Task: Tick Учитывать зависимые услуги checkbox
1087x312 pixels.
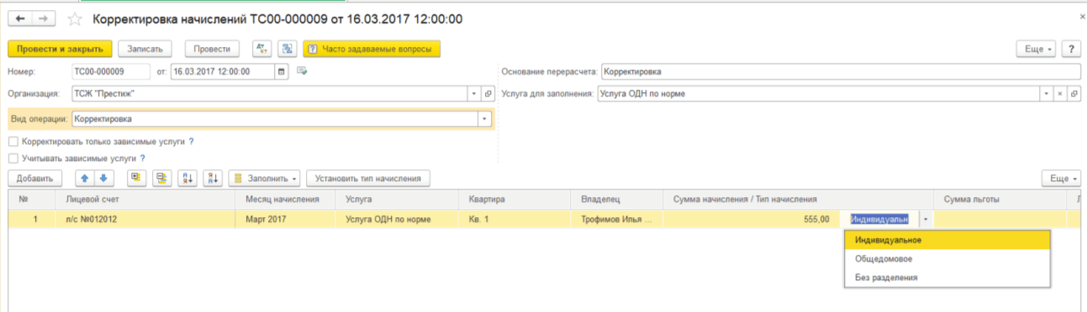Action: click(13, 158)
